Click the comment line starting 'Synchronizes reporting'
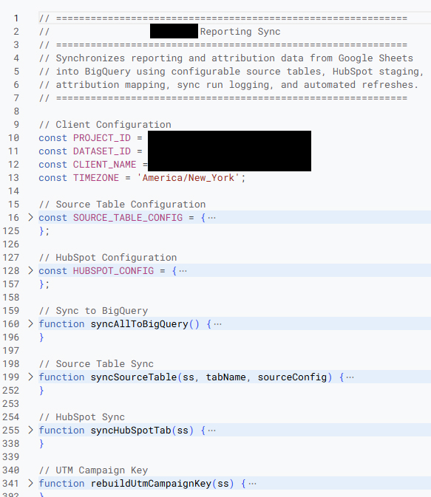431x497 pixels. 226,58
